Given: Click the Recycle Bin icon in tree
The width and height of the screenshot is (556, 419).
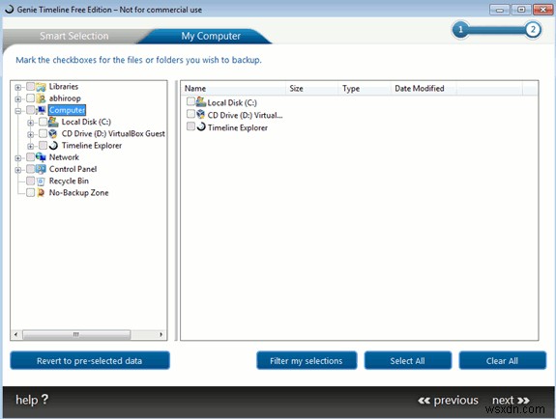Looking at the screenshot, I should [42, 182].
